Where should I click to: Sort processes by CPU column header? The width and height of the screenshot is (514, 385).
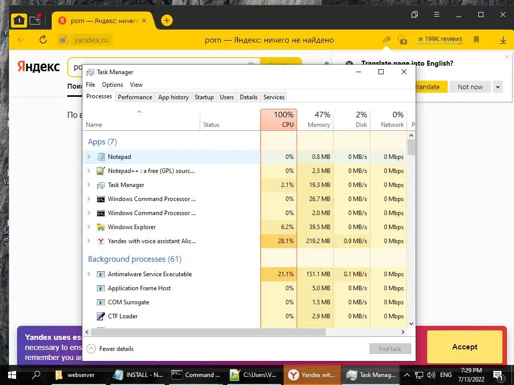[x=279, y=119]
